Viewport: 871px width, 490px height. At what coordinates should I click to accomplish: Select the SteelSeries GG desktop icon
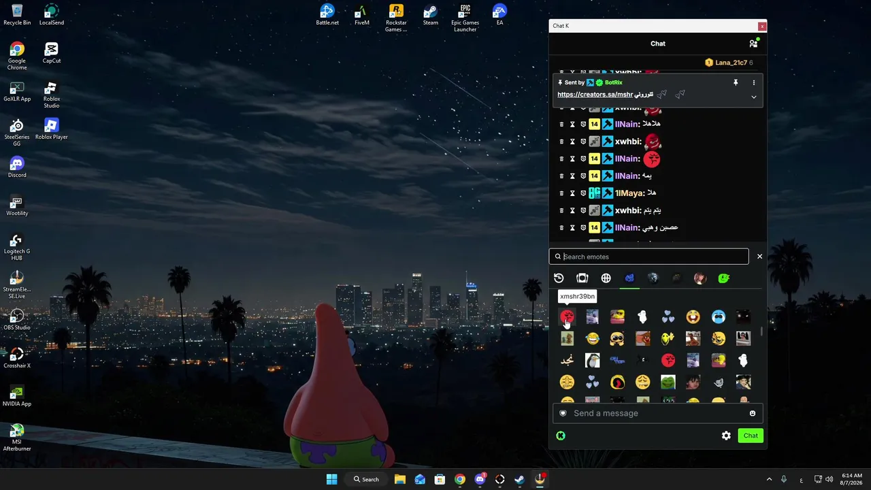pyautogui.click(x=17, y=133)
